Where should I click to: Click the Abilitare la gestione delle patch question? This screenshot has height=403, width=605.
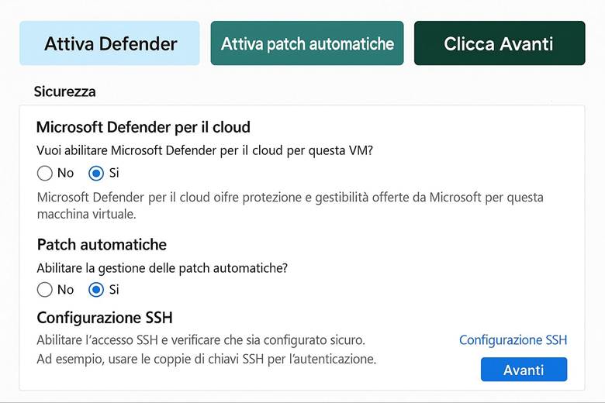pyautogui.click(x=163, y=268)
